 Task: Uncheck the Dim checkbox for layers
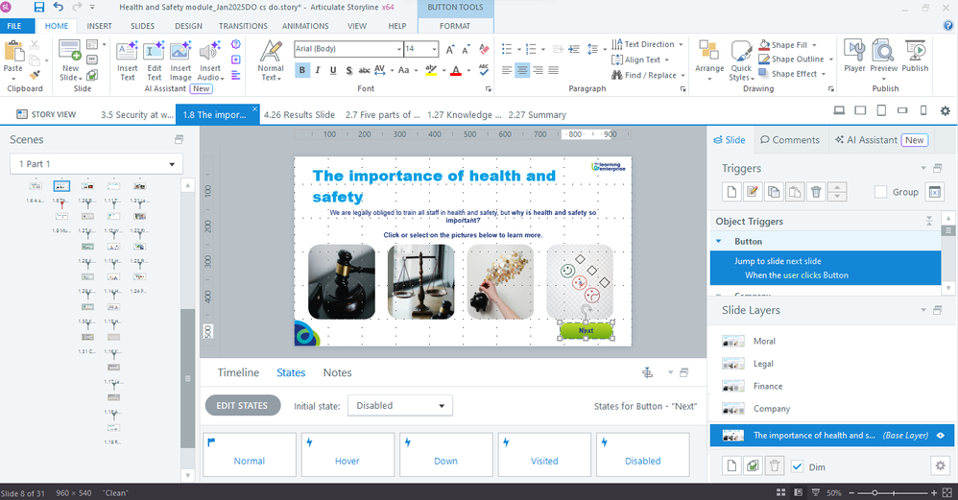click(797, 466)
